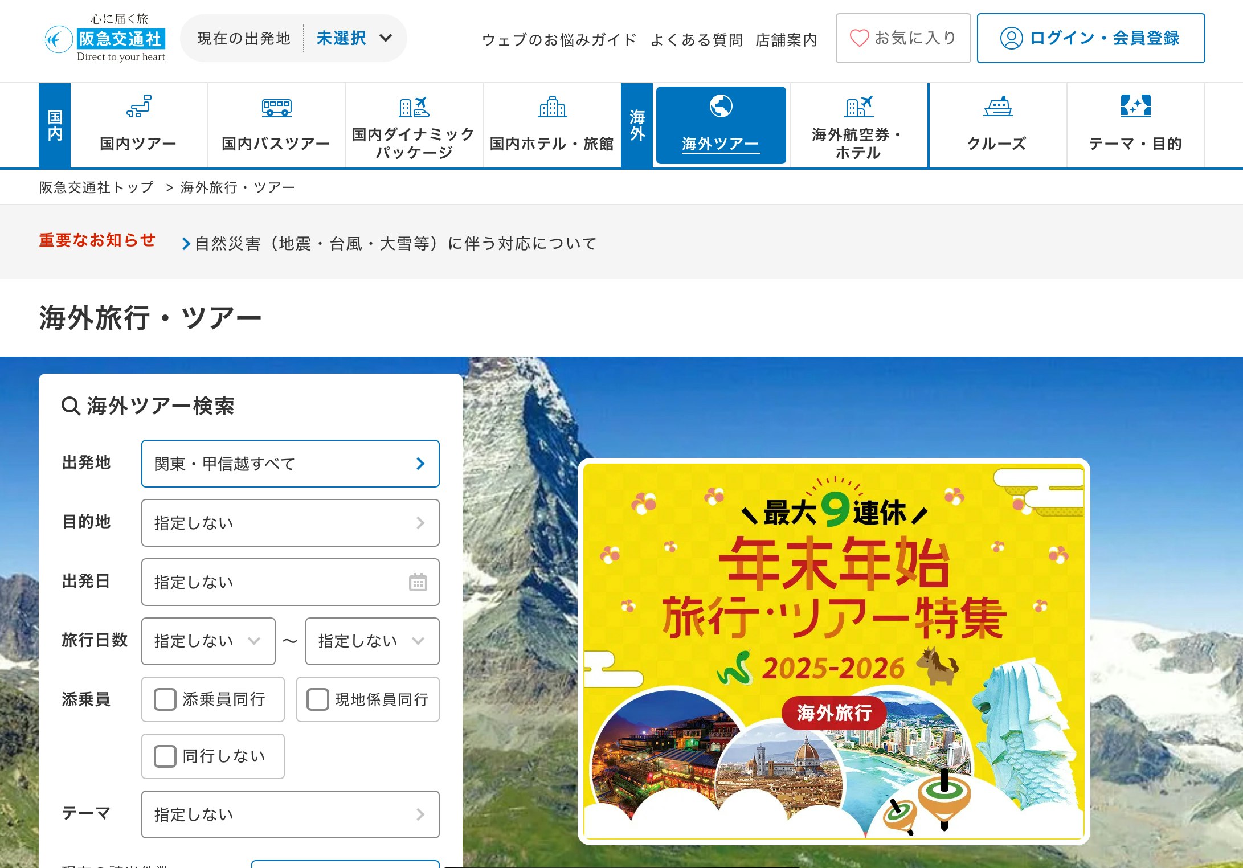Open the first 旅行日数 dropdown
This screenshot has width=1243, height=868.
[x=208, y=641]
